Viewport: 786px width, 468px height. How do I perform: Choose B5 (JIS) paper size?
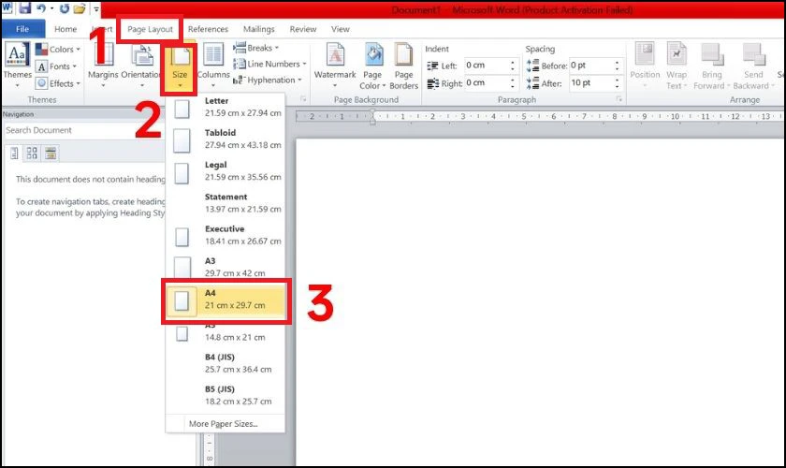226,395
